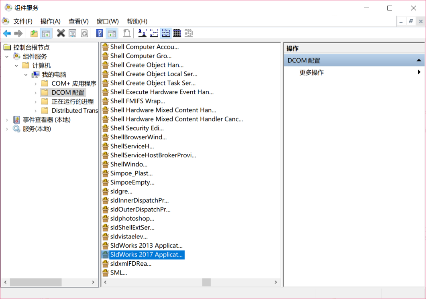426x299 pixels.
Task: Maximize the 组件服务 window
Action: pyautogui.click(x=389, y=8)
